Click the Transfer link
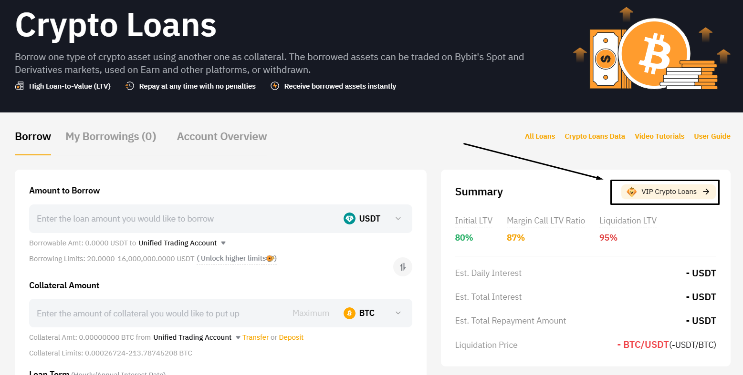Image resolution: width=743 pixels, height=375 pixels. coord(256,337)
